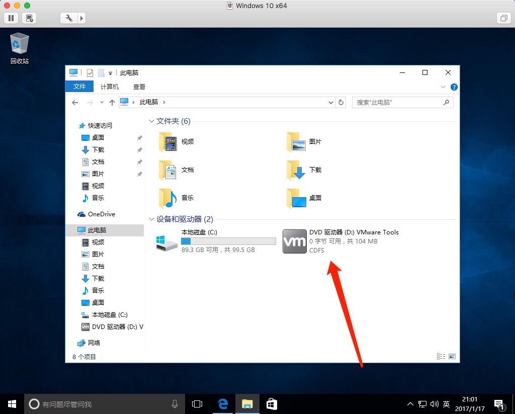Select the 文档 folder icon
Image resolution: width=515 pixels, height=414 pixels.
pyautogui.click(x=168, y=170)
